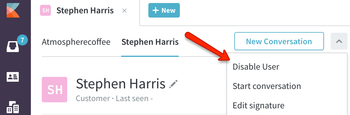350x115 pixels.
Task: Select the underlined Stephen Harris sub-tab
Action: coord(150,42)
